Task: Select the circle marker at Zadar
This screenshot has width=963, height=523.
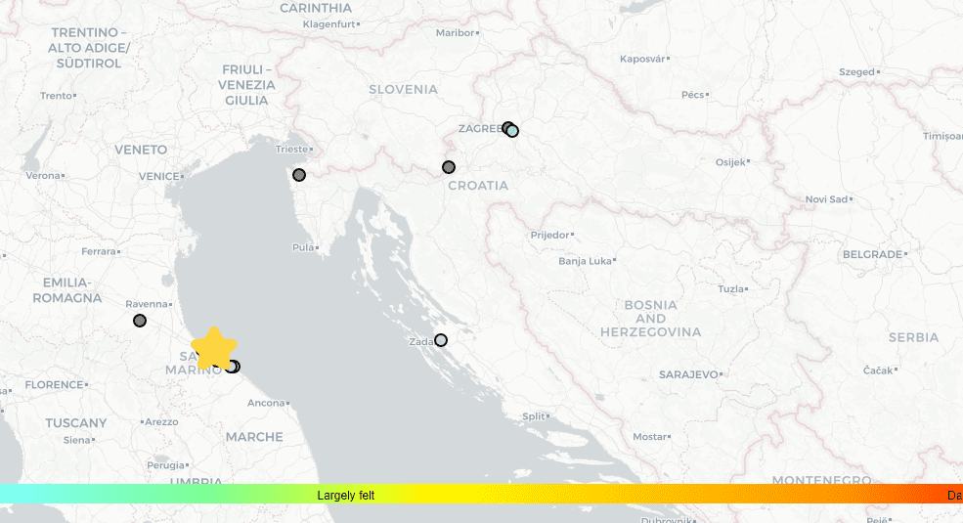Action: (441, 340)
